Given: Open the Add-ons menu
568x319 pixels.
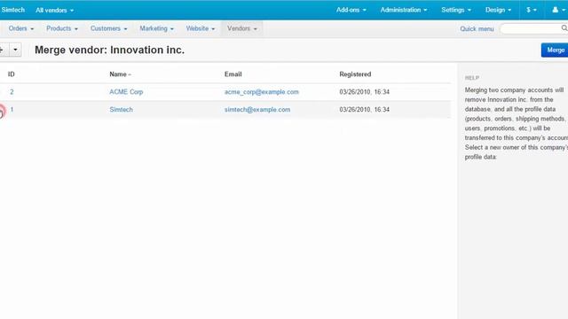Looking at the screenshot, I should (x=351, y=10).
